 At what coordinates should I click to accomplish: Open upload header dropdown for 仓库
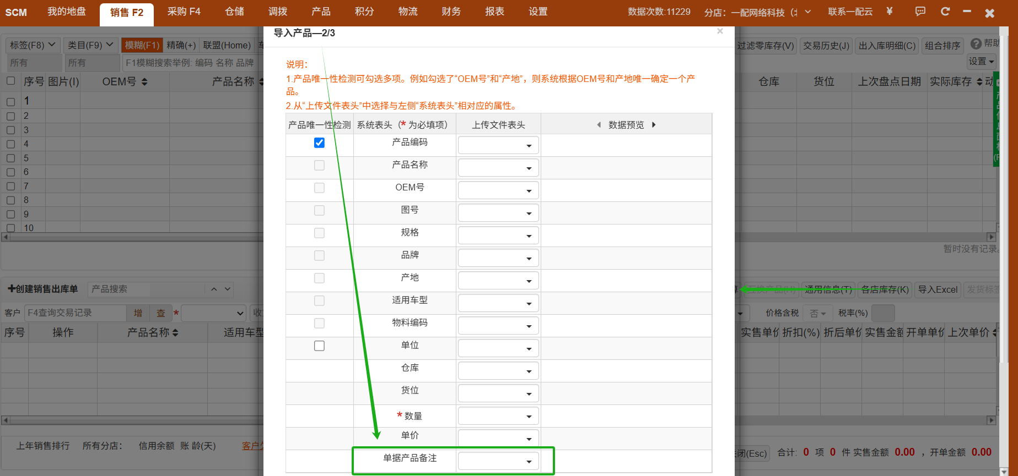point(498,371)
